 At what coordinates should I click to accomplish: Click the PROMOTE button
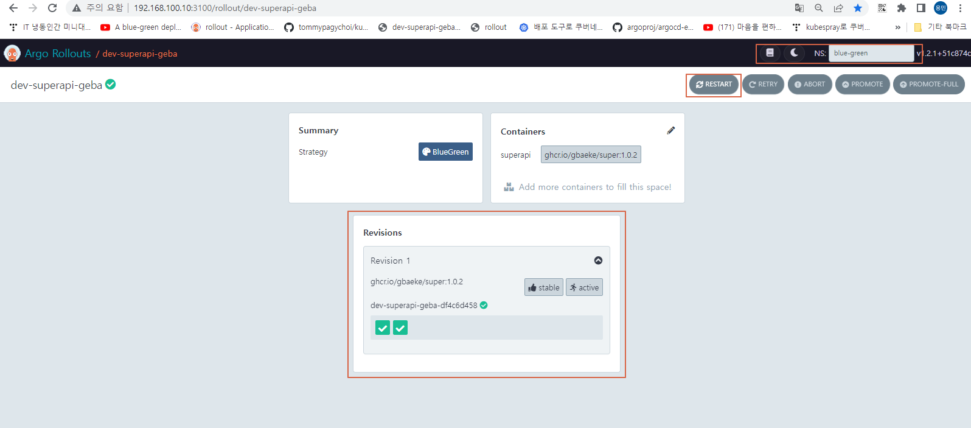click(863, 85)
